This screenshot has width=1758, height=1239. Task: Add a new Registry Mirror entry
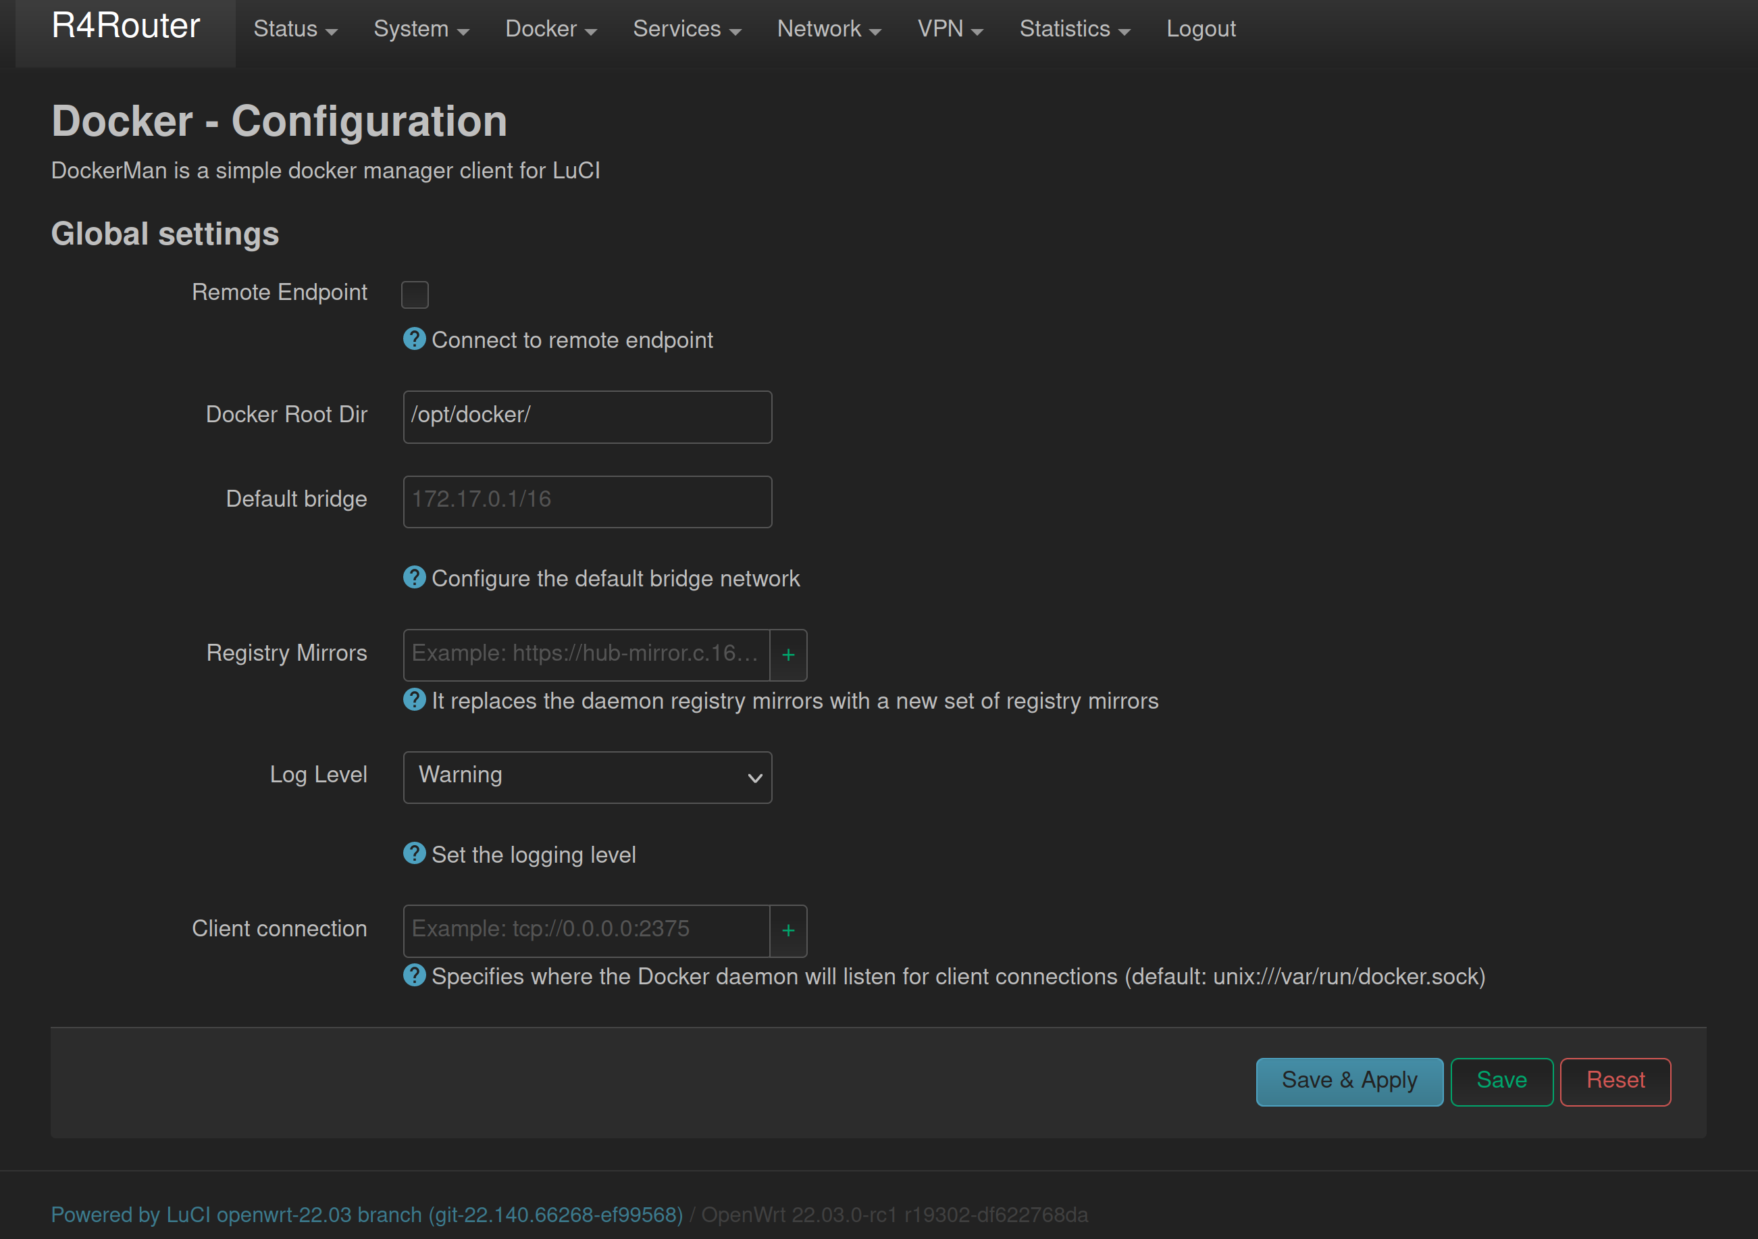click(x=788, y=655)
